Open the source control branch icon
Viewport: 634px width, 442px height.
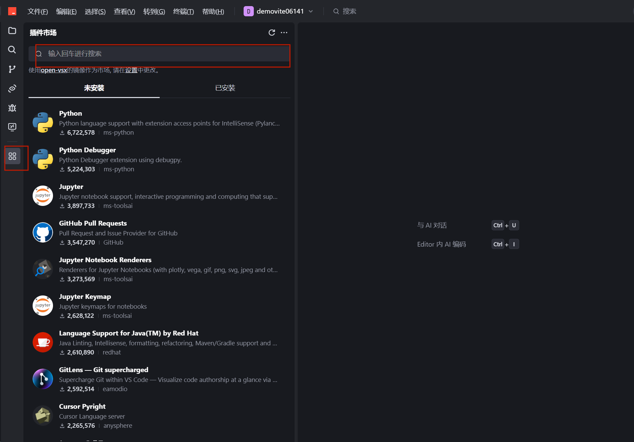12,69
